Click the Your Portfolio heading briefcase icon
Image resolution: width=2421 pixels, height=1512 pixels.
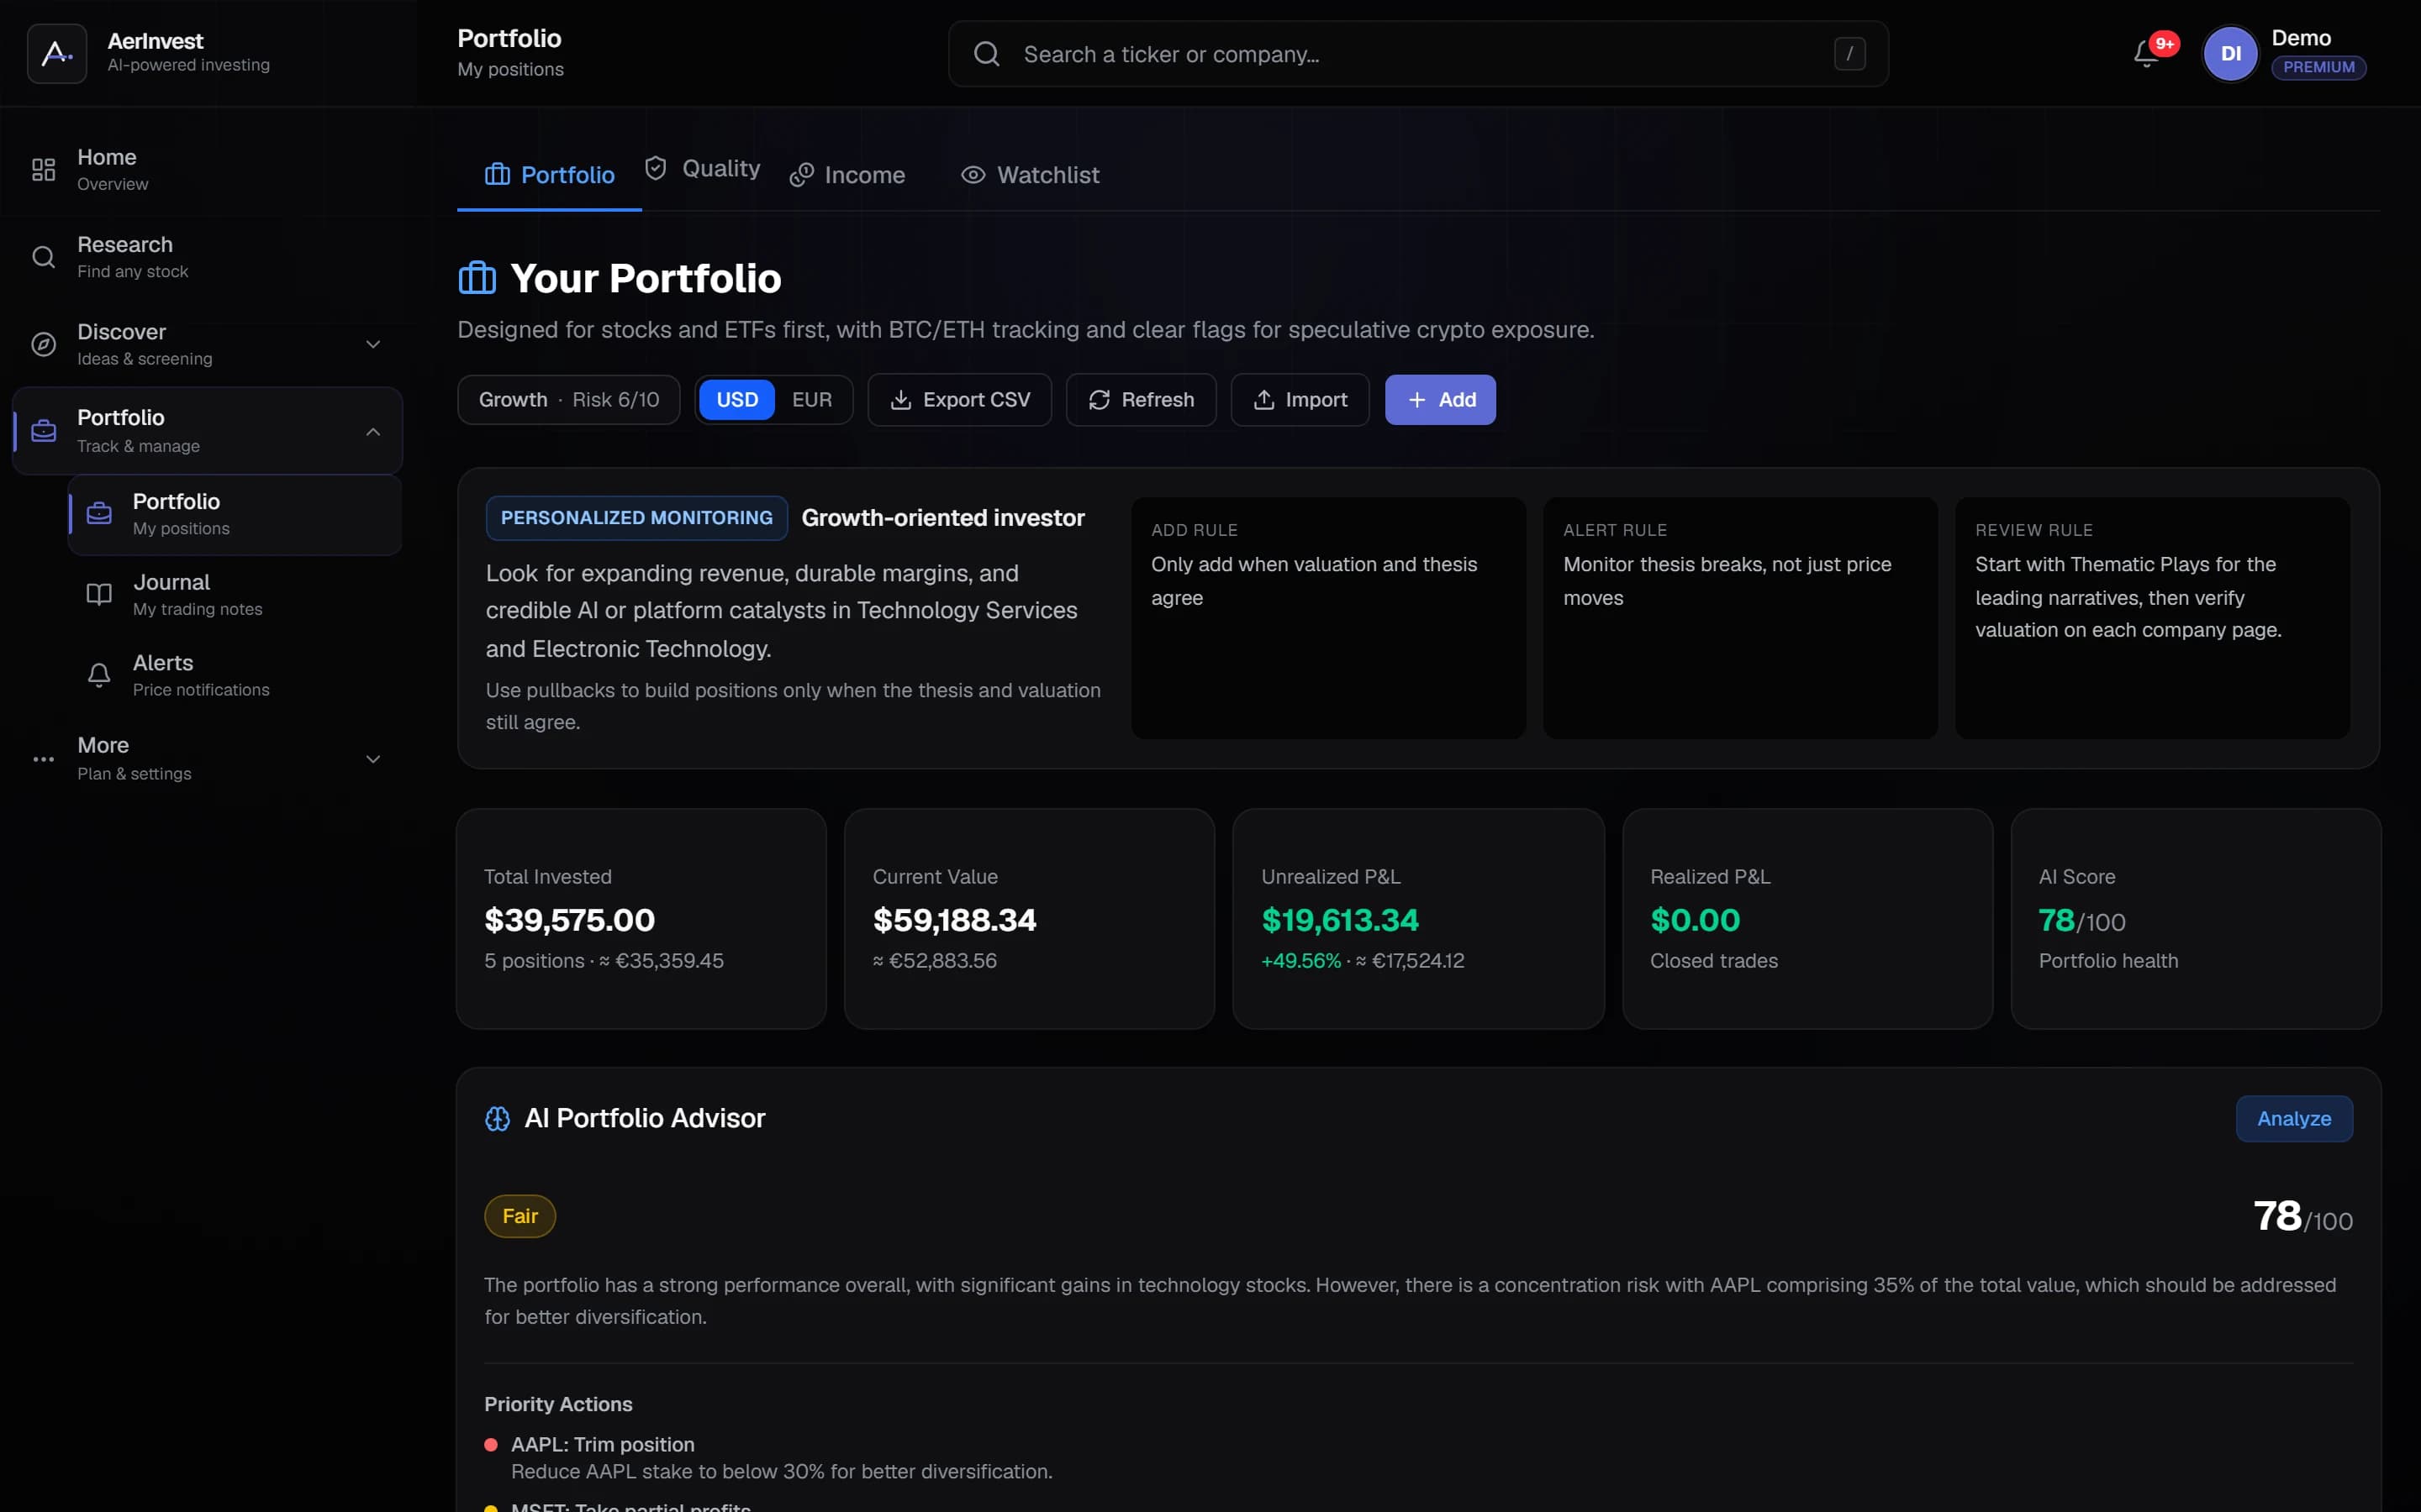click(477, 278)
